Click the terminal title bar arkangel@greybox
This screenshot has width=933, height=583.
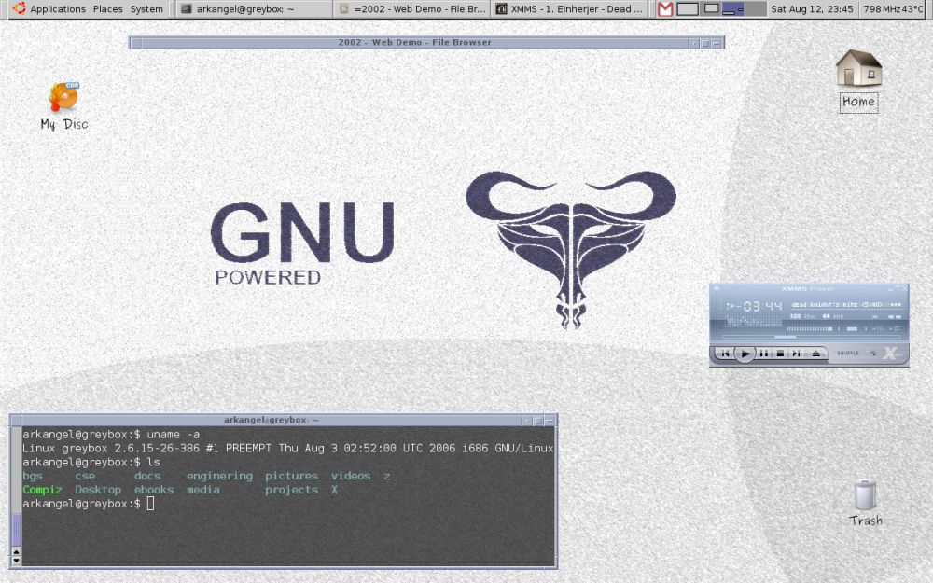pyautogui.click(x=272, y=420)
